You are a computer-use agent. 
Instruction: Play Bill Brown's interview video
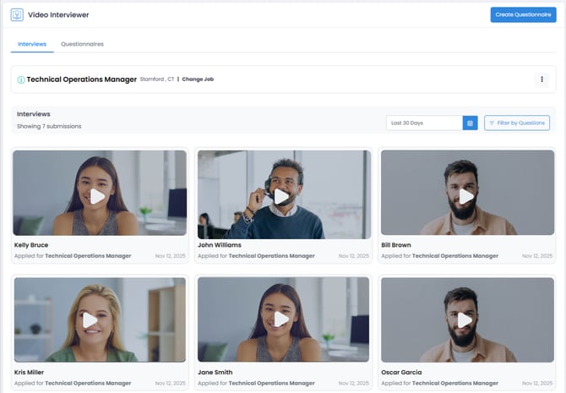[x=465, y=196]
